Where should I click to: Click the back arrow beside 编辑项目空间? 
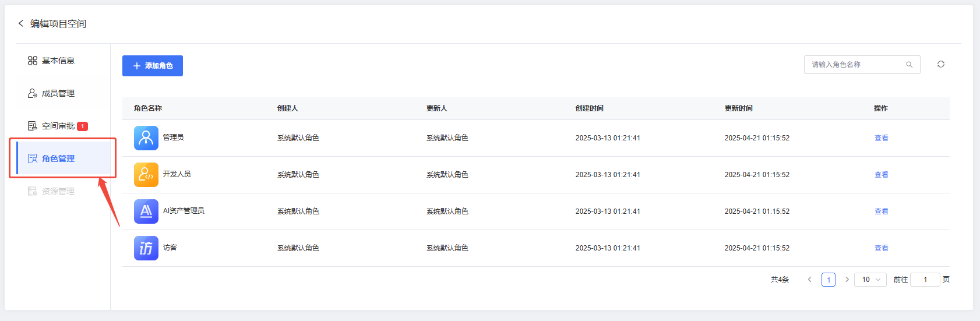click(21, 23)
